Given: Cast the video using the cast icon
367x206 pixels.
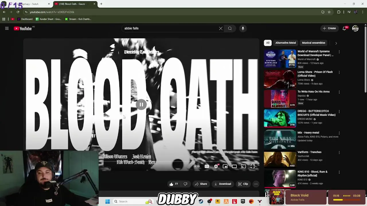Looking at the screenshot, I should [243, 166].
